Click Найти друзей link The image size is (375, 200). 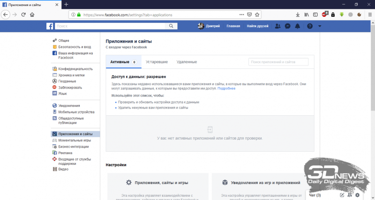257,26
